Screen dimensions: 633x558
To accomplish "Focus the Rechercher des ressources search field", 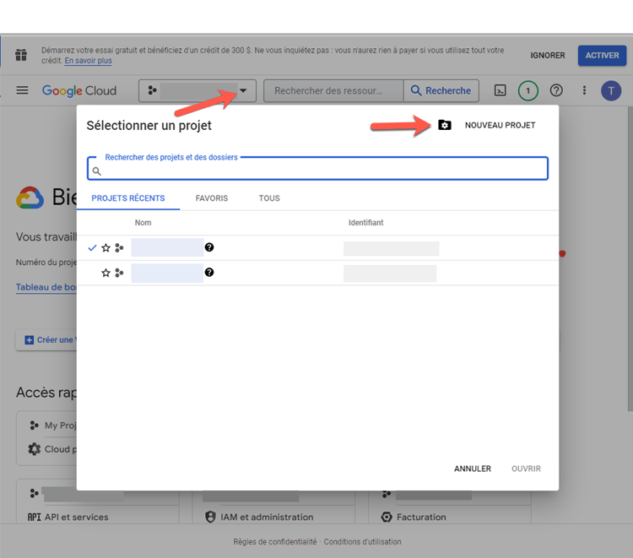I will 333,90.
